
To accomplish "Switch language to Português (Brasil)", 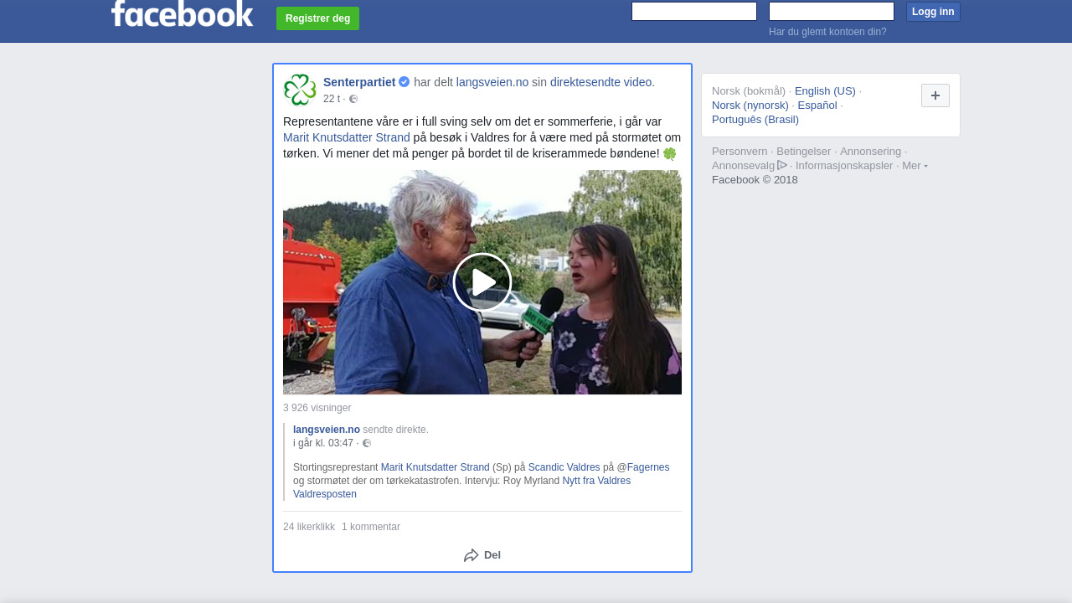I will pos(755,120).
